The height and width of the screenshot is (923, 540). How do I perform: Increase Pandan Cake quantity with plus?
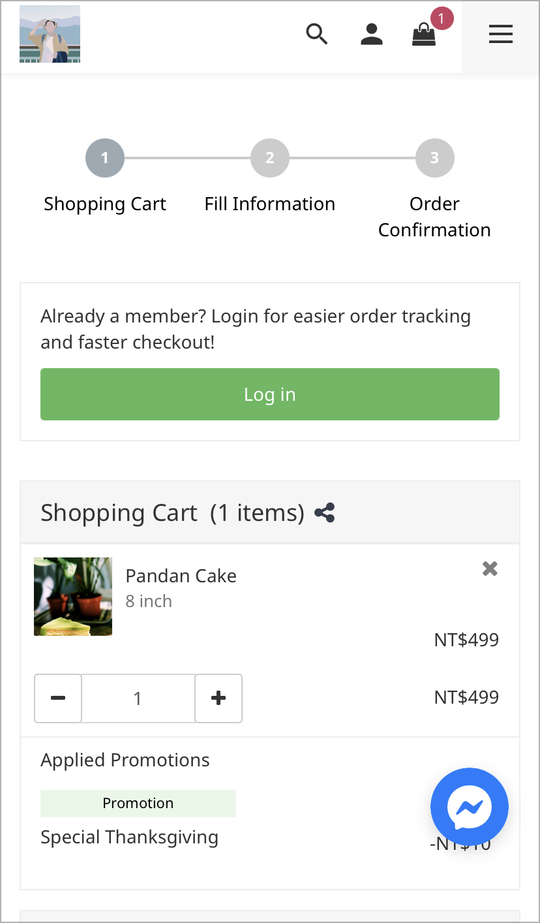pyautogui.click(x=218, y=698)
